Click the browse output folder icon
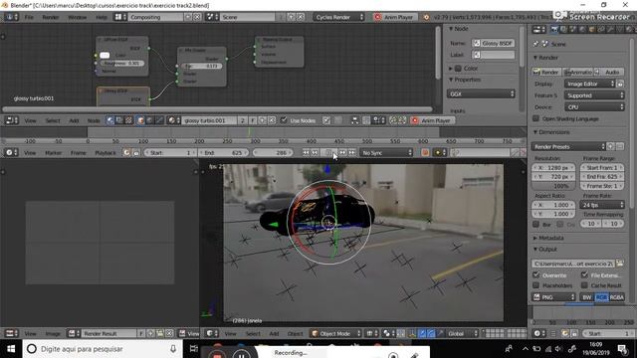The height and width of the screenshot is (358, 637). (x=619, y=264)
